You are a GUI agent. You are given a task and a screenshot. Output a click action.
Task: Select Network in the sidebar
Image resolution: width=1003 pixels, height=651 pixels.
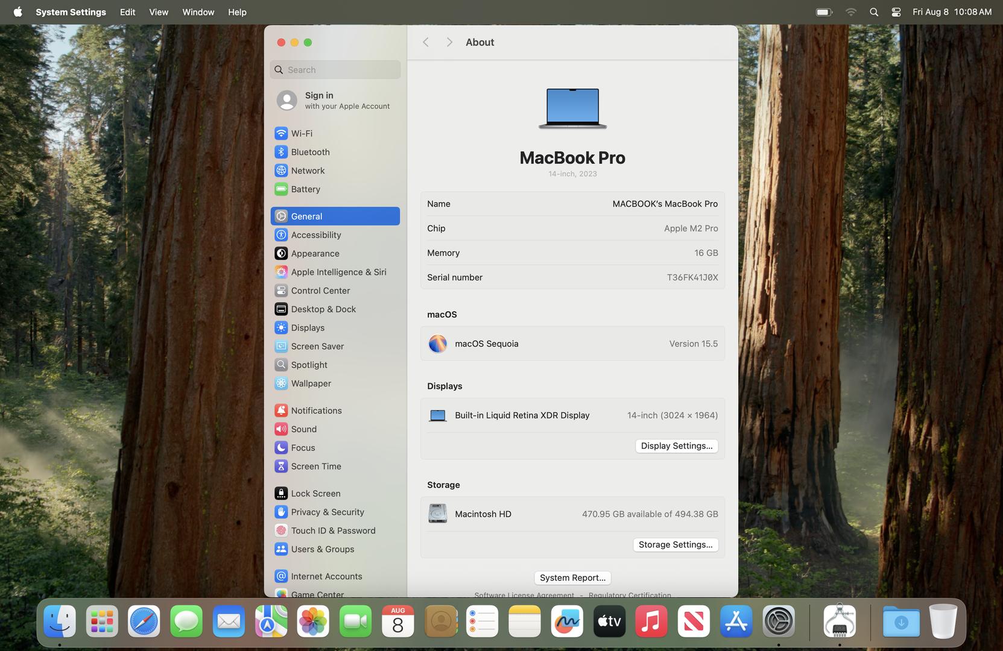point(335,171)
